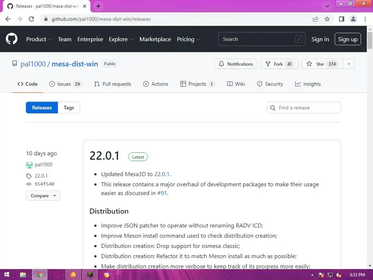The image size is (373, 280).
Task: Open the browser side panel icon
Action: click(342, 19)
